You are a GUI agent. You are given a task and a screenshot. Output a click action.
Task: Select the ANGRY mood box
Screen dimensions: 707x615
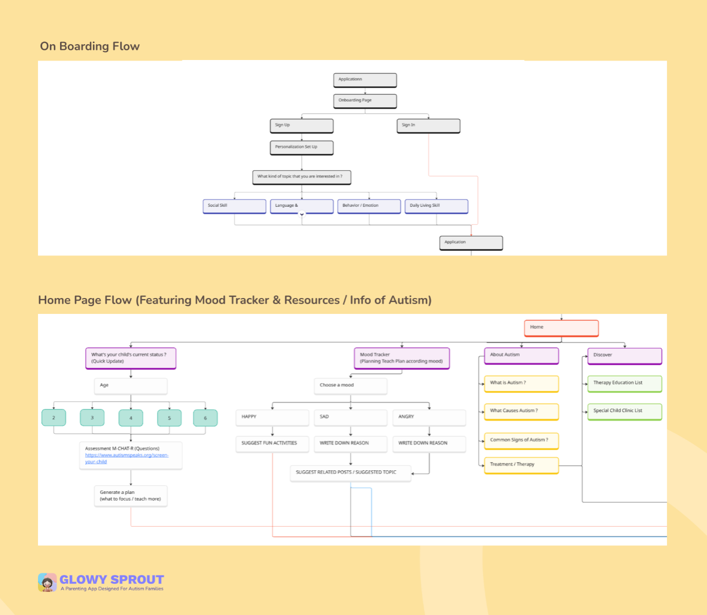click(429, 417)
